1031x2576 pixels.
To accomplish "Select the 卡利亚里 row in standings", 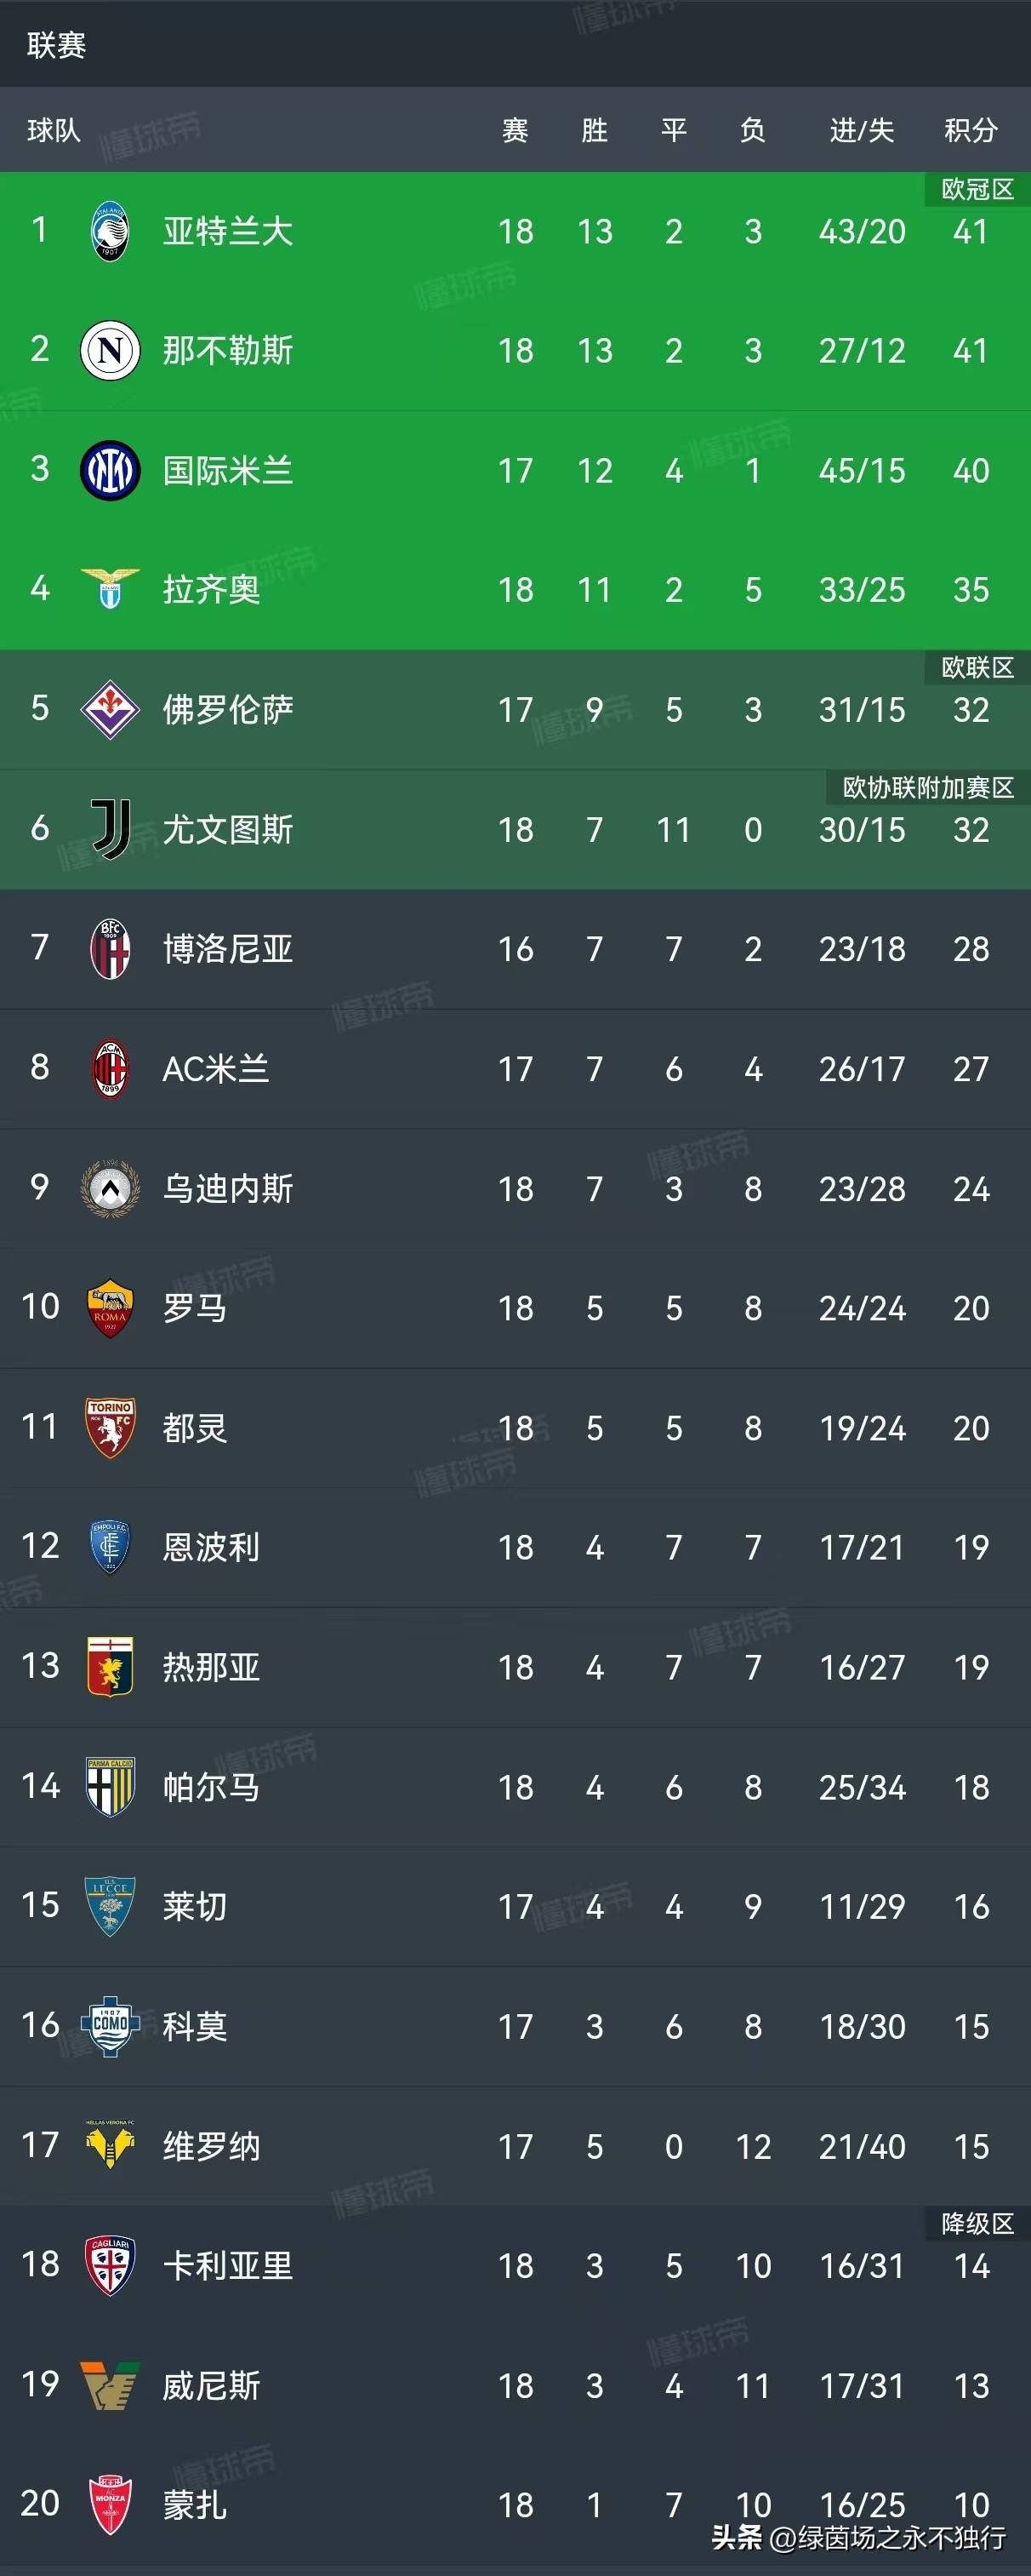I will pyautogui.click(x=515, y=2265).
